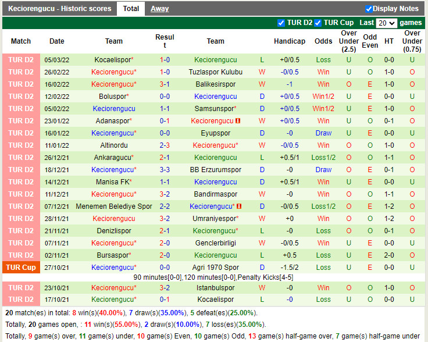428x342 pixels.
Task: Open the Last 20 games dropdown
Action: coord(386,23)
